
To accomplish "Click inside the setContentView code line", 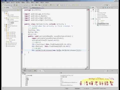I will coord(45,40).
